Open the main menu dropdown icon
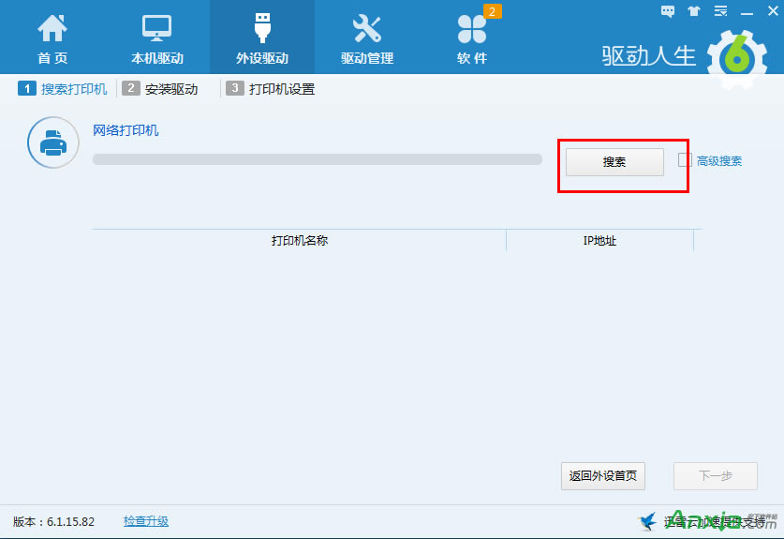 click(720, 11)
